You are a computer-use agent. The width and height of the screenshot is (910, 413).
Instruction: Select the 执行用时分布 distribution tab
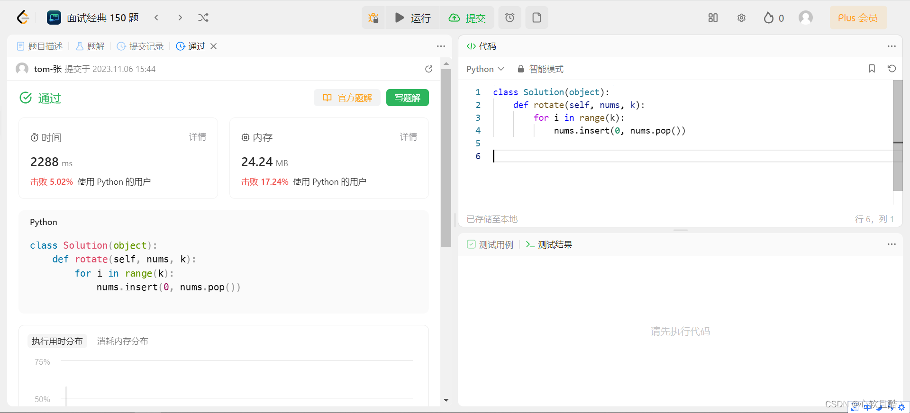[57, 341]
